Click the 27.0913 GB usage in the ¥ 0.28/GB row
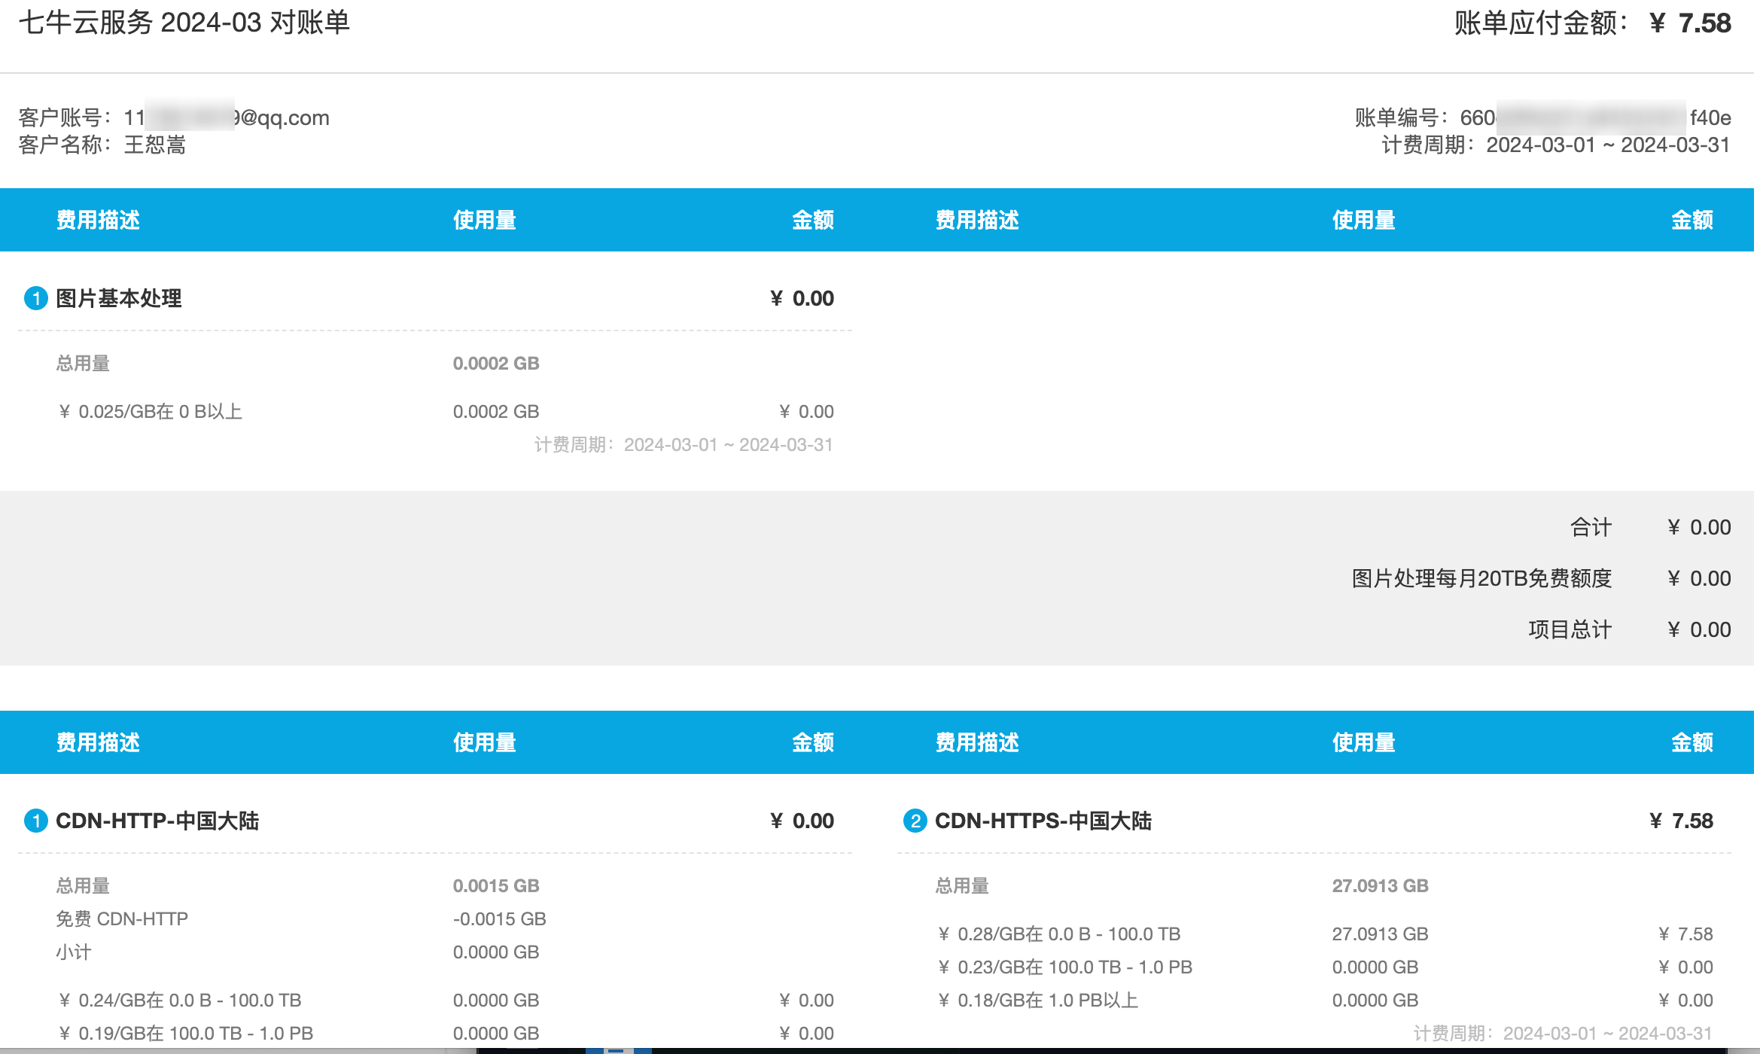 pyautogui.click(x=1380, y=934)
